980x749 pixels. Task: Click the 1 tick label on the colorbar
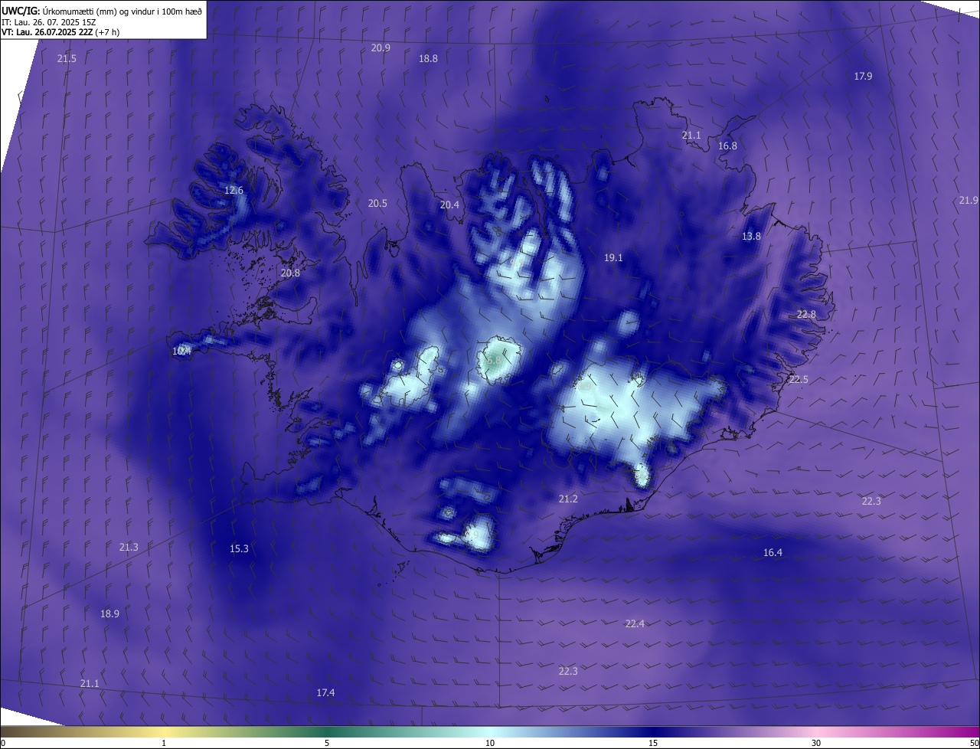(x=164, y=743)
